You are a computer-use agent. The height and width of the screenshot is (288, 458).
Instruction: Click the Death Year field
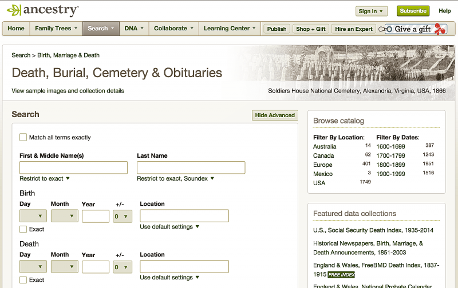tap(96, 267)
